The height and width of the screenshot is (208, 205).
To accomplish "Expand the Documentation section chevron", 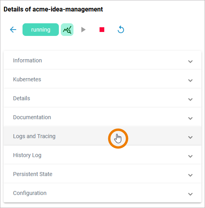I will coord(190,118).
